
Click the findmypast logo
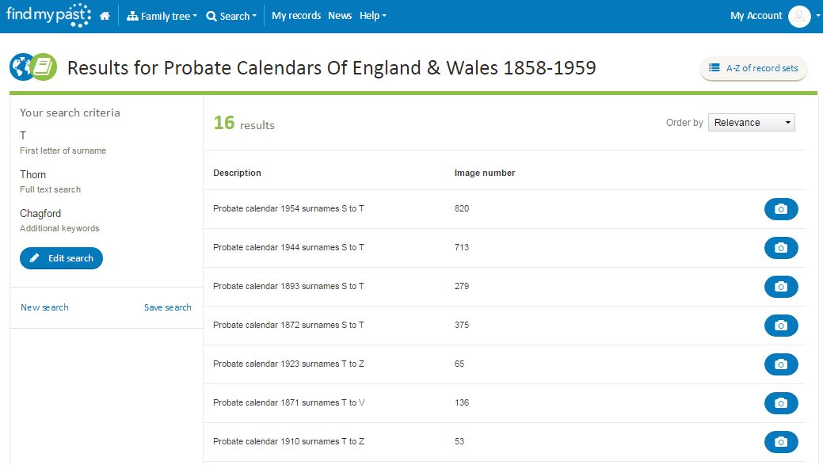48,15
